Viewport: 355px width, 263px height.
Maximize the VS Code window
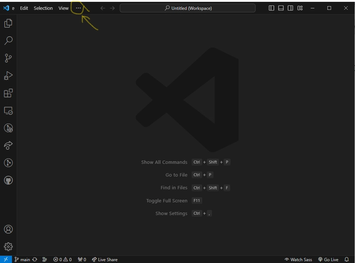pos(329,8)
